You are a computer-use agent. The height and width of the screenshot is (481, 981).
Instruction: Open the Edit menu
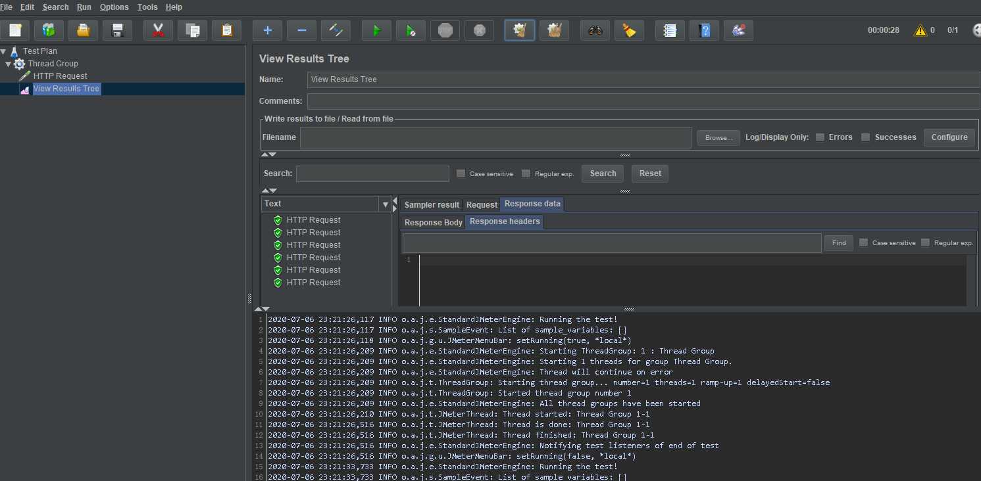tap(27, 7)
